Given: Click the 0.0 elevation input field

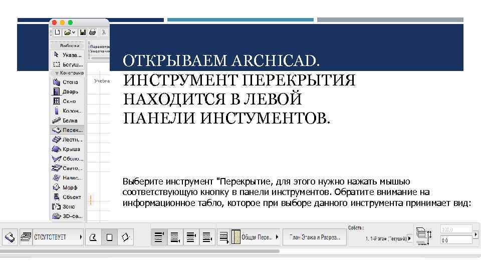Looking at the screenshot, I should (456, 240).
